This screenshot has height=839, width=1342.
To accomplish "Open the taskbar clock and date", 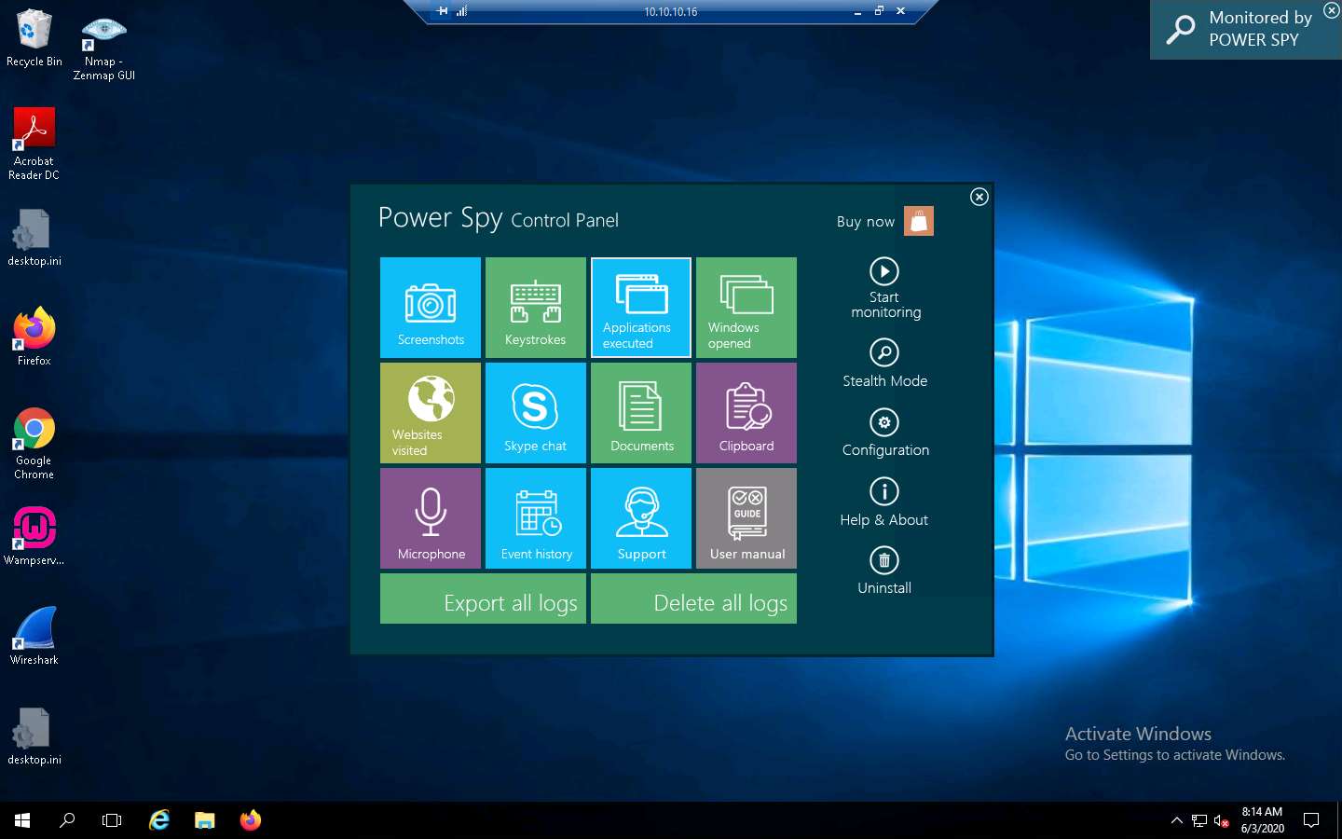I will click(1262, 820).
